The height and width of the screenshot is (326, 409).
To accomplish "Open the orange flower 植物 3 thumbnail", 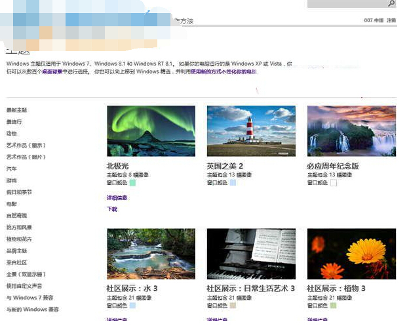I will (351, 254).
